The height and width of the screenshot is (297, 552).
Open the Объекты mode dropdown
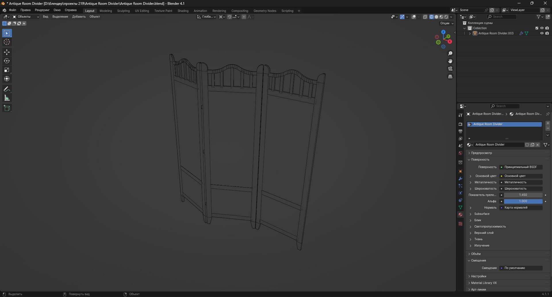pos(26,17)
